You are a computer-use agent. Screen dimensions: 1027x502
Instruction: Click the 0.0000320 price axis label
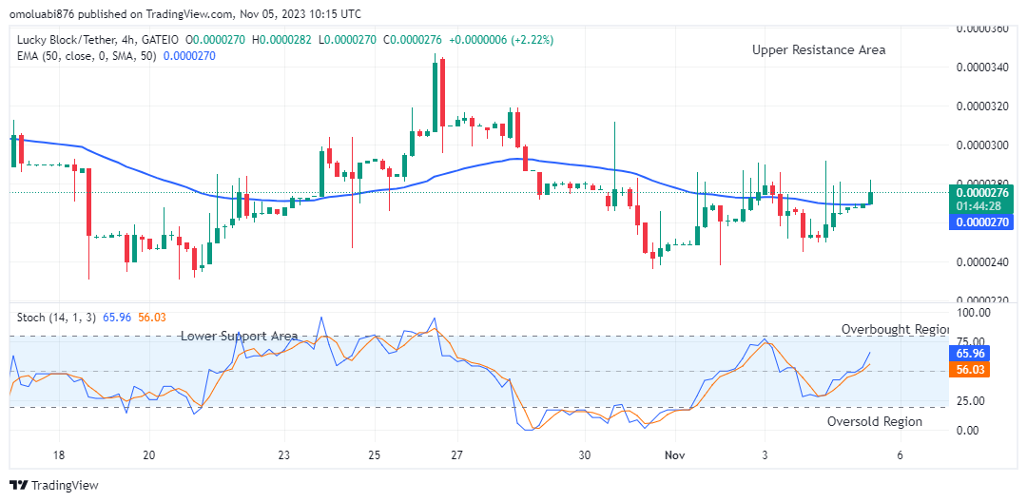[982, 106]
